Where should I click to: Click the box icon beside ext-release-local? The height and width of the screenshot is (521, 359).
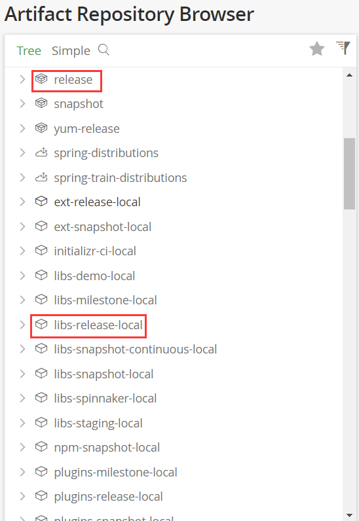pos(41,202)
